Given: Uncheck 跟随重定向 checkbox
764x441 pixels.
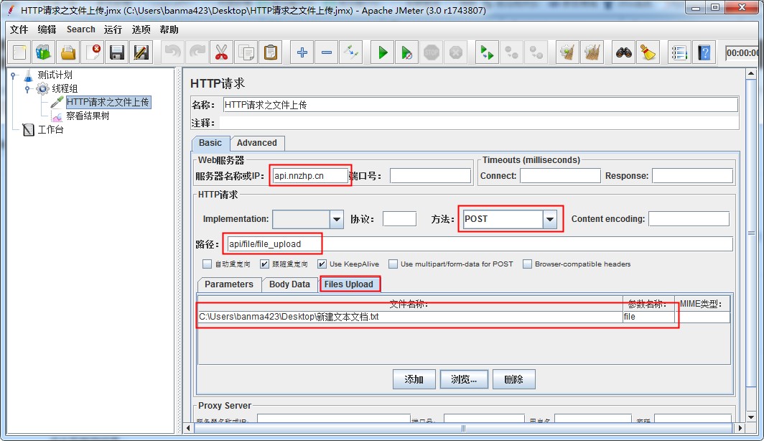Looking at the screenshot, I should 264,264.
